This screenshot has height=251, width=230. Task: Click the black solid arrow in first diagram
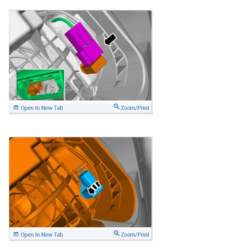(110, 39)
